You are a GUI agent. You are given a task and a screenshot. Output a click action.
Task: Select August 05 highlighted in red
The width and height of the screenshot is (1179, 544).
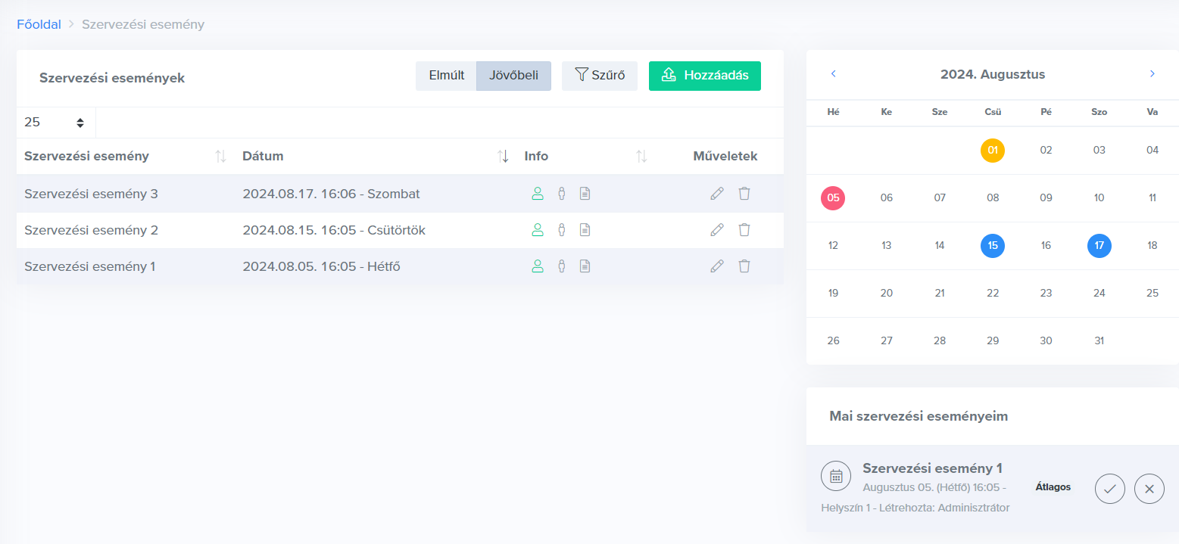[x=833, y=198]
